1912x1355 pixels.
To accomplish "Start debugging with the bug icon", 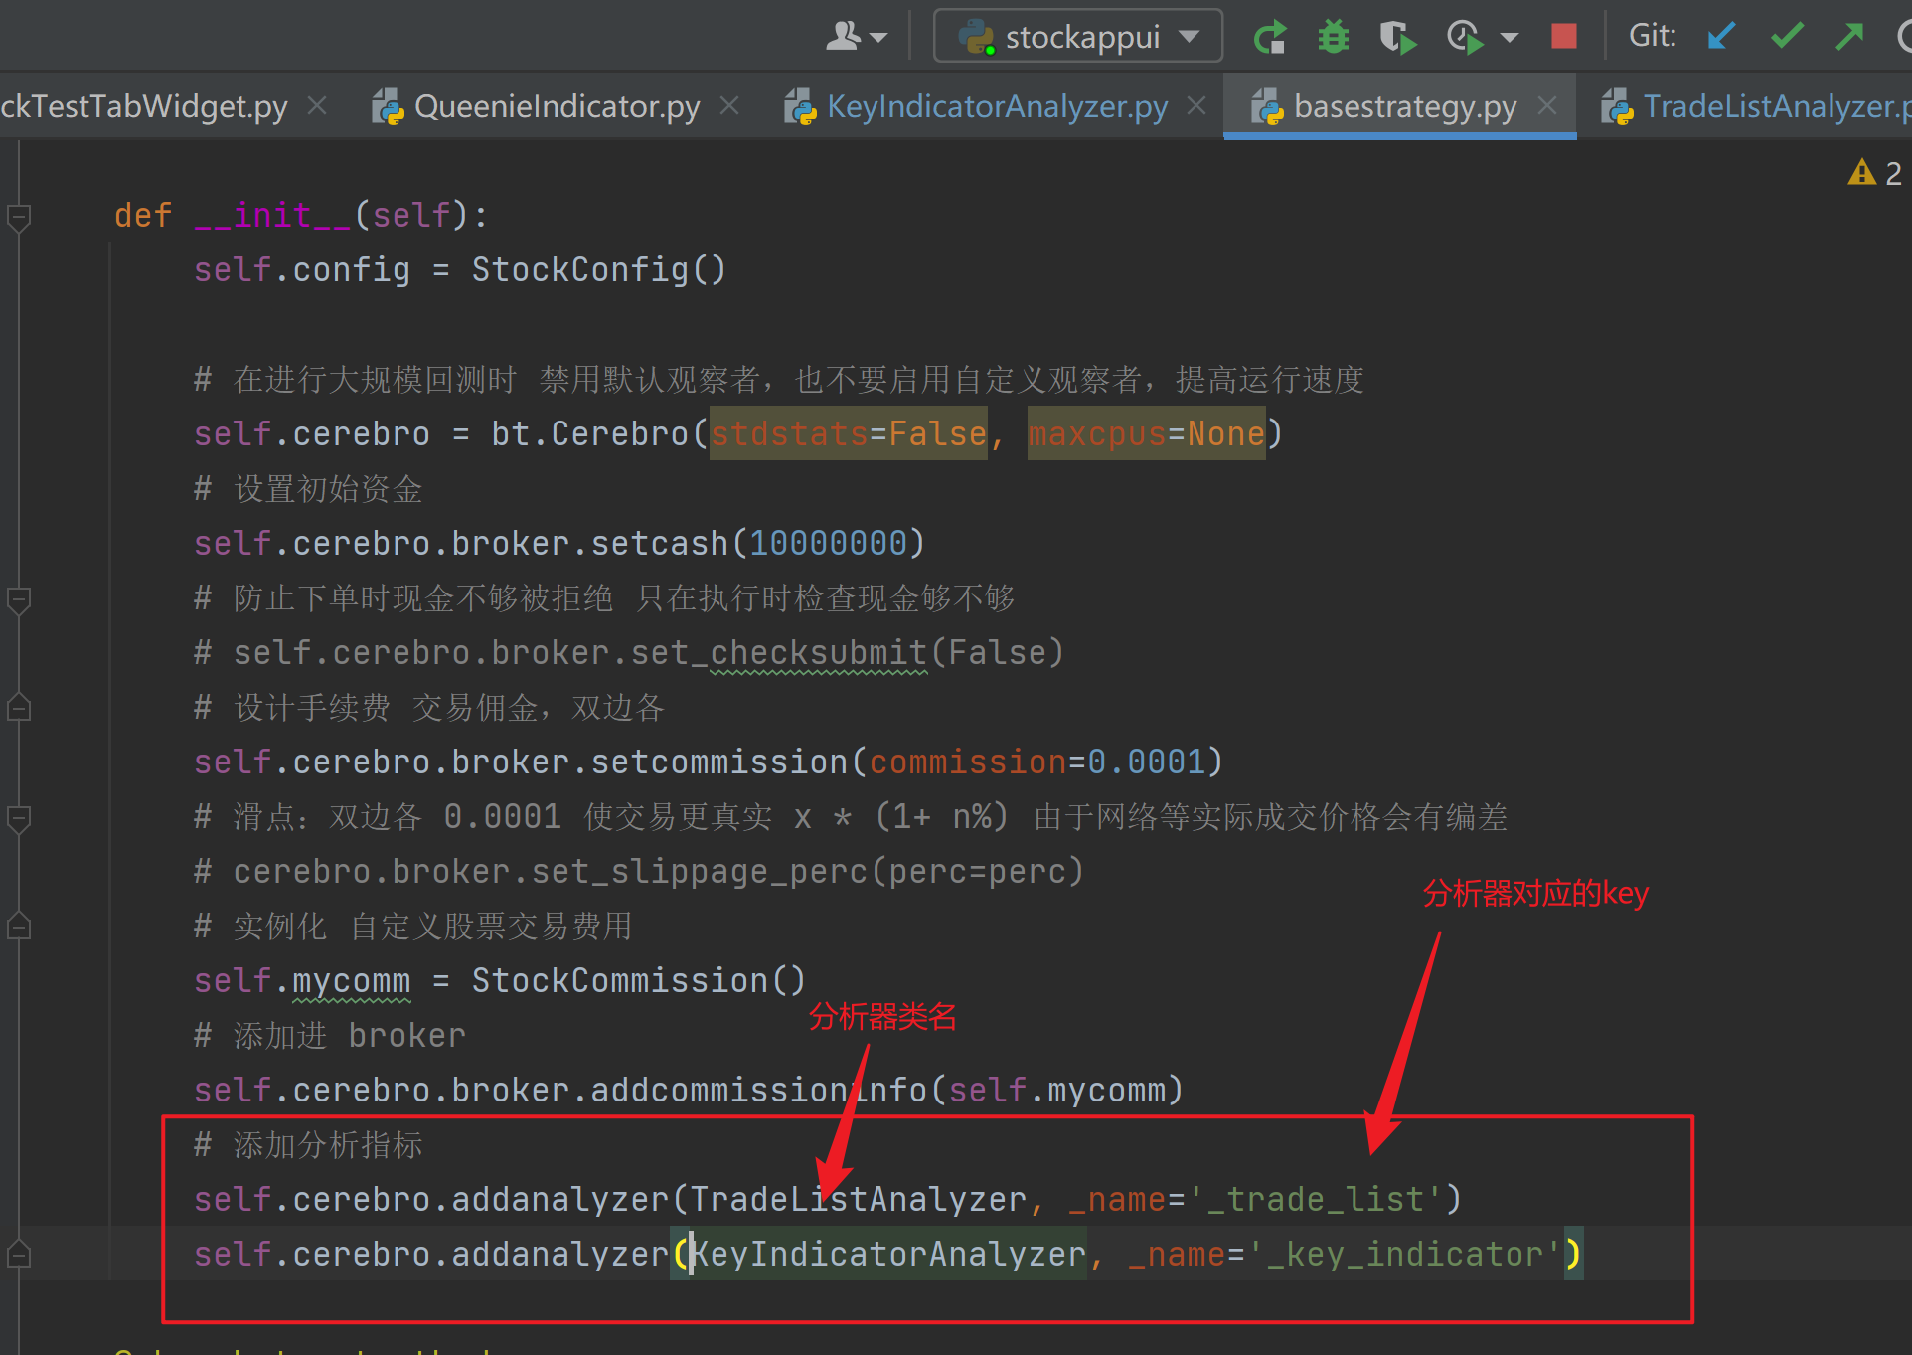I will pos(1334,37).
